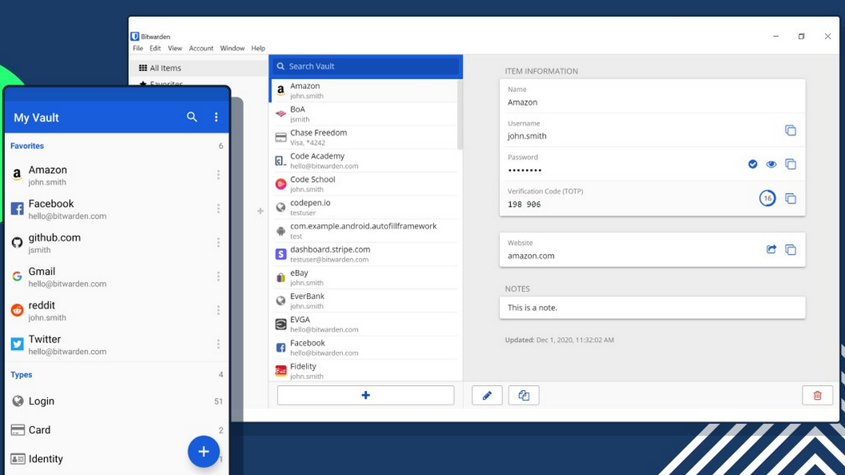845x475 pixels.
Task: Select the Chase Freedom card entry
Action: tap(364, 137)
